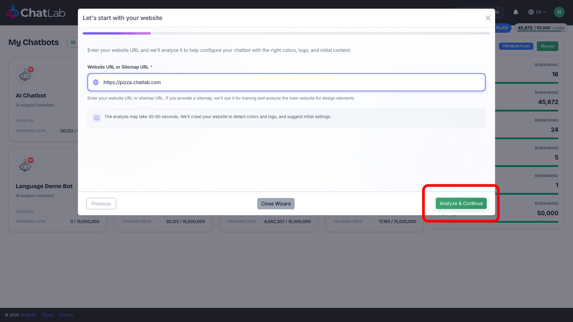Click the Website URL or Sitemap URL label

point(118,67)
